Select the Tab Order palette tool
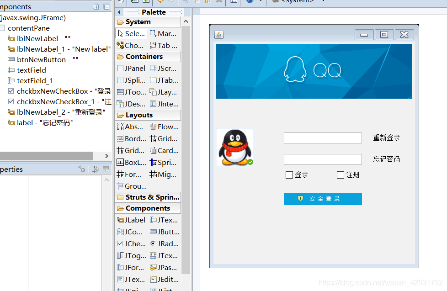Image resolution: width=447 pixels, height=291 pixels. click(164, 46)
